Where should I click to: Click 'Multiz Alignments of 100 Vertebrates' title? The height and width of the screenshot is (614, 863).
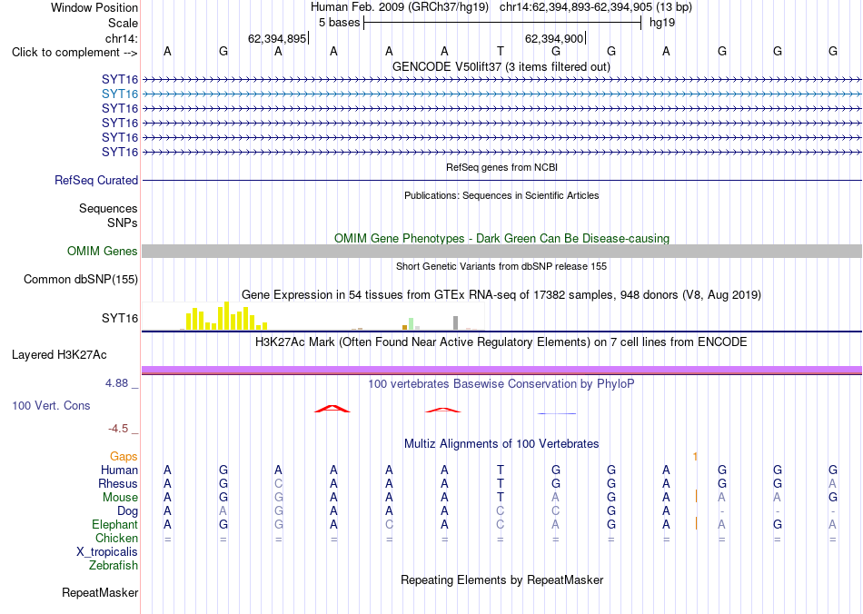tap(501, 444)
